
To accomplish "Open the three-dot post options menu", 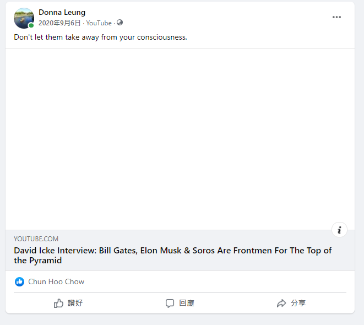I will coord(336,17).
